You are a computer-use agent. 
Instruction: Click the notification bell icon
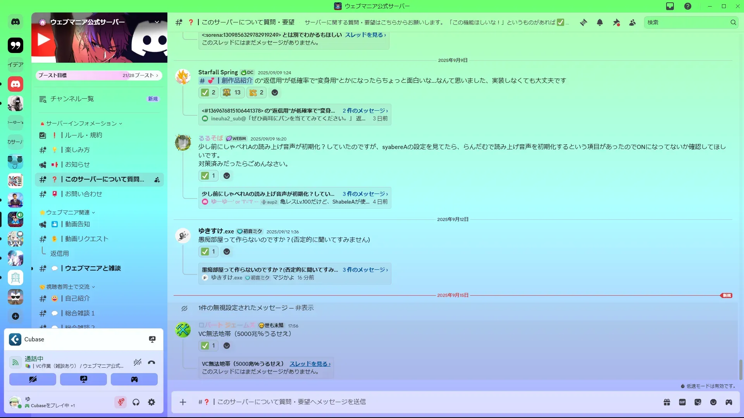click(x=600, y=22)
